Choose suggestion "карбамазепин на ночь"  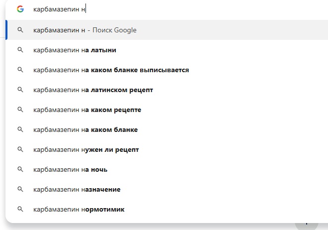point(70,169)
